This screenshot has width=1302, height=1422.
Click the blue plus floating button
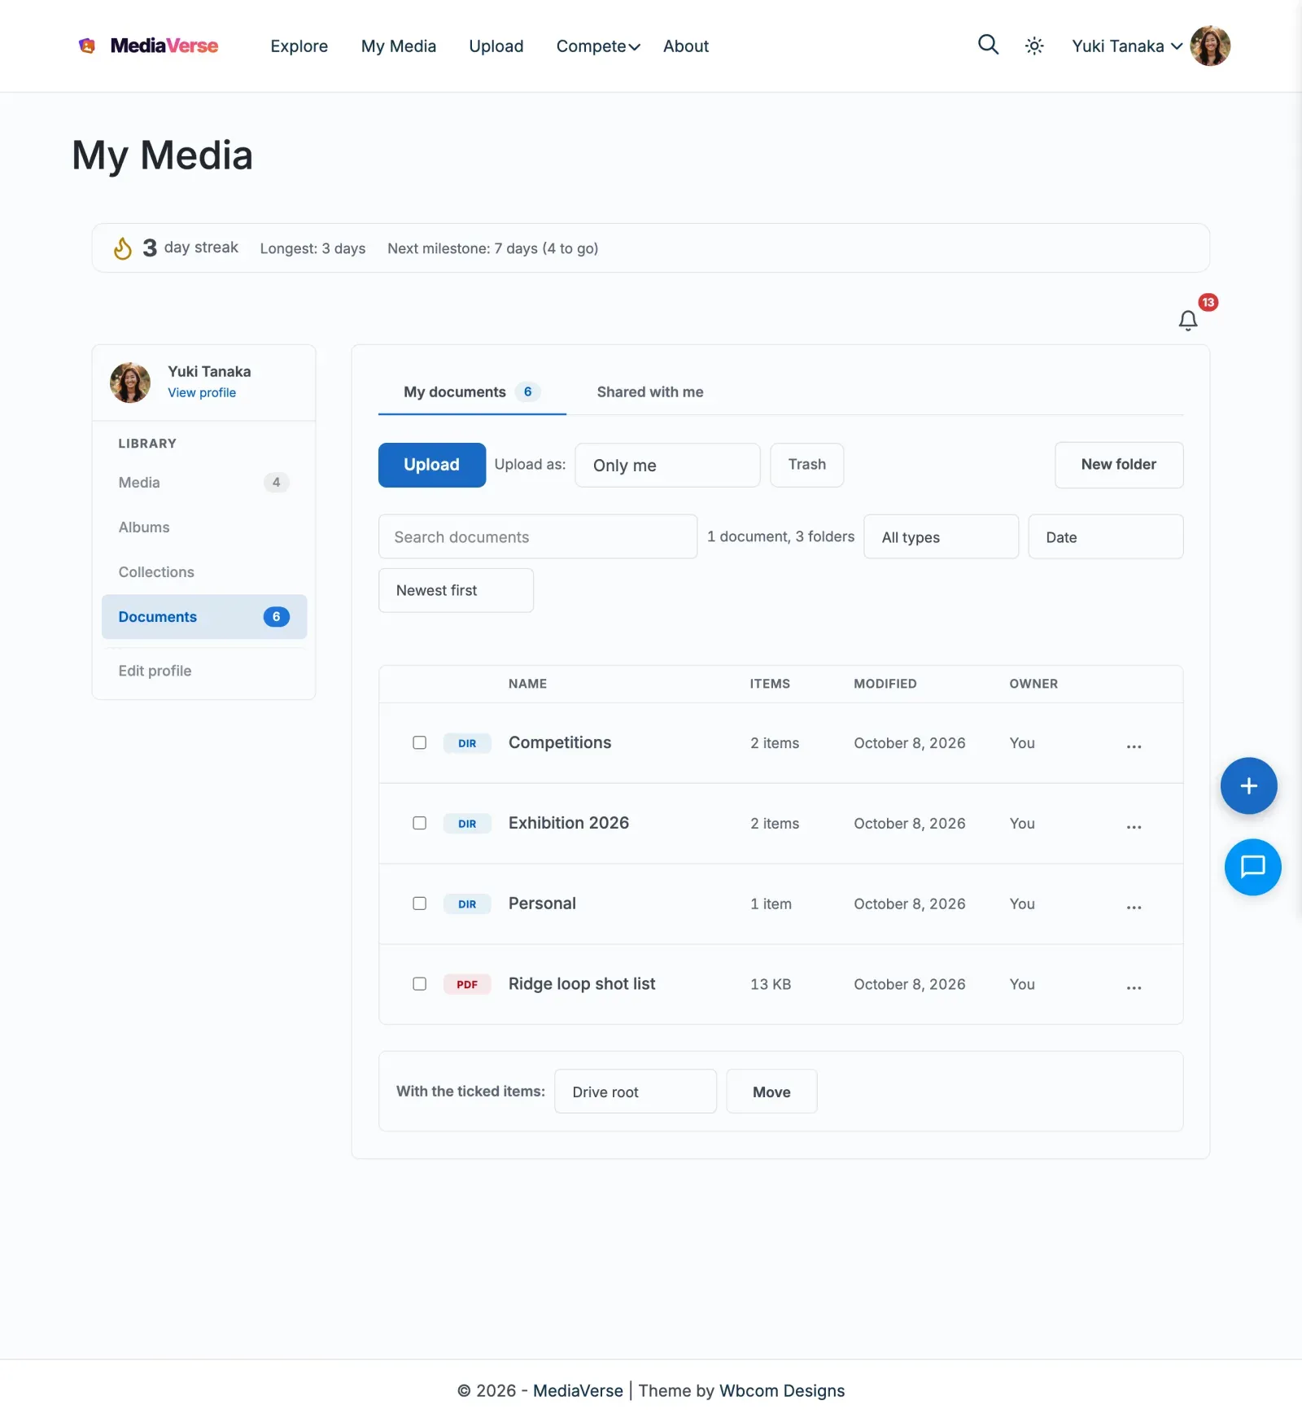coord(1248,785)
